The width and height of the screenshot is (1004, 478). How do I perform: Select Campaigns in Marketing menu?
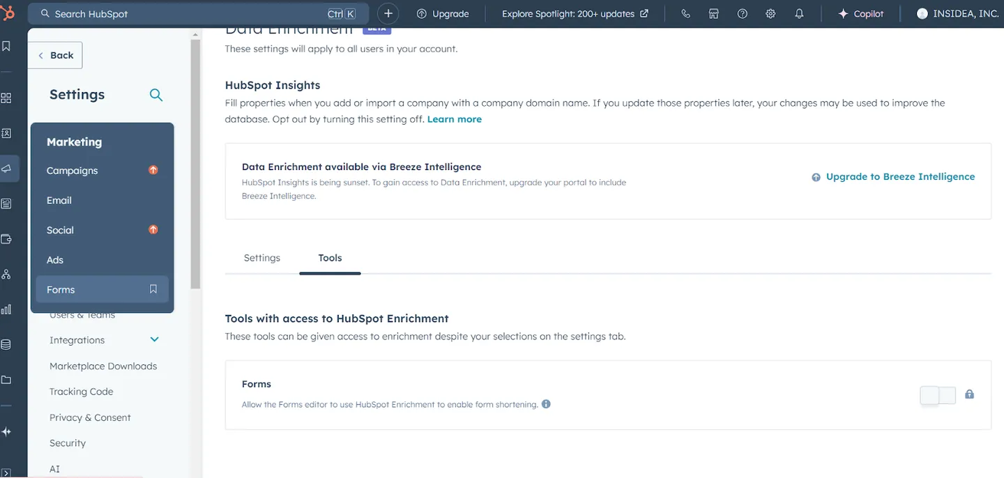coord(102,170)
